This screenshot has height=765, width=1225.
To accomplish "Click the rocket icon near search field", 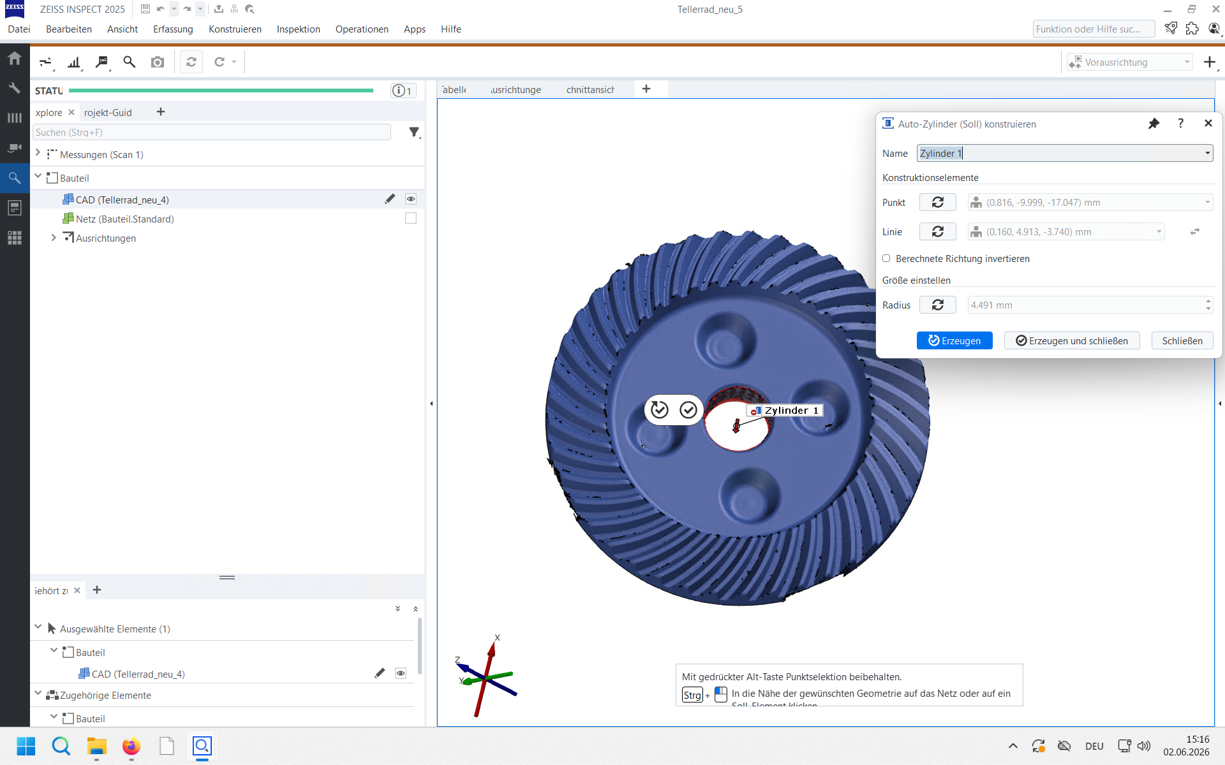I will pos(1171,29).
